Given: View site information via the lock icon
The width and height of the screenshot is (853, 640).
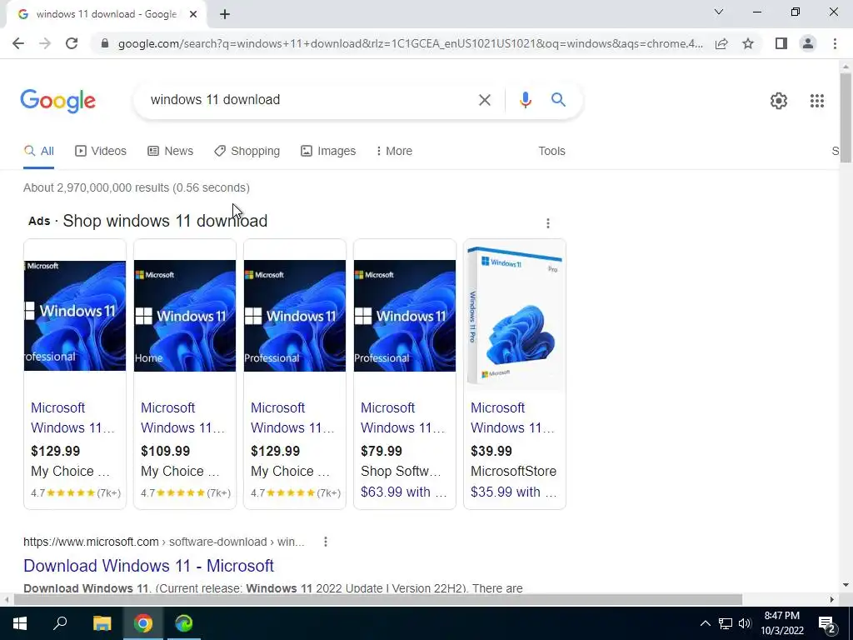Looking at the screenshot, I should click(105, 43).
